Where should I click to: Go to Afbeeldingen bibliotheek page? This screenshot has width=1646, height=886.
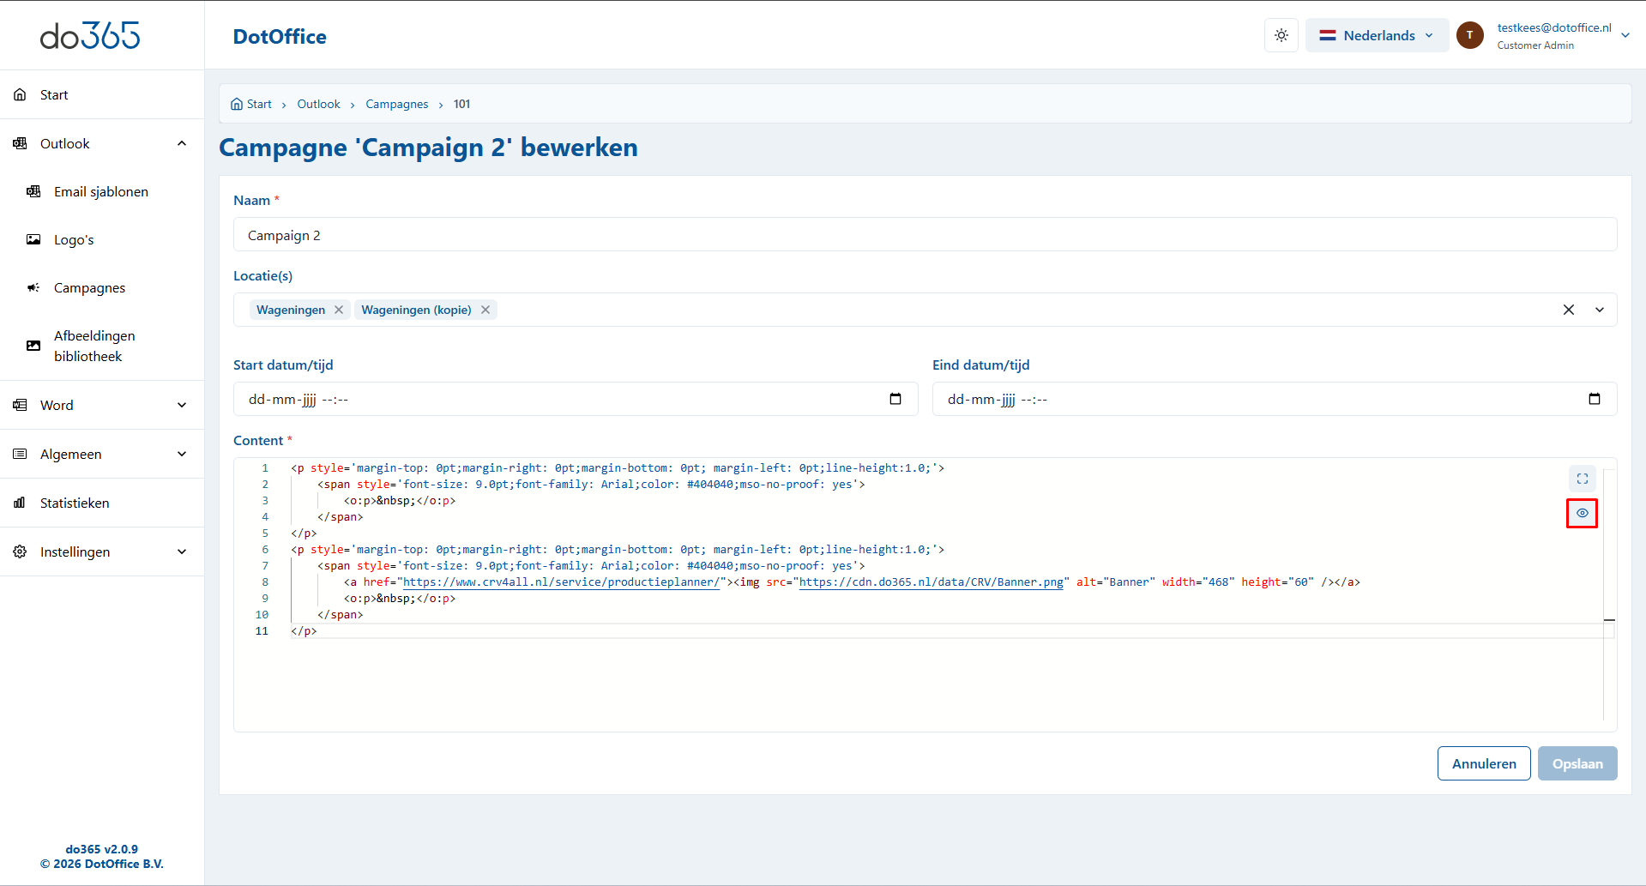[x=93, y=346]
